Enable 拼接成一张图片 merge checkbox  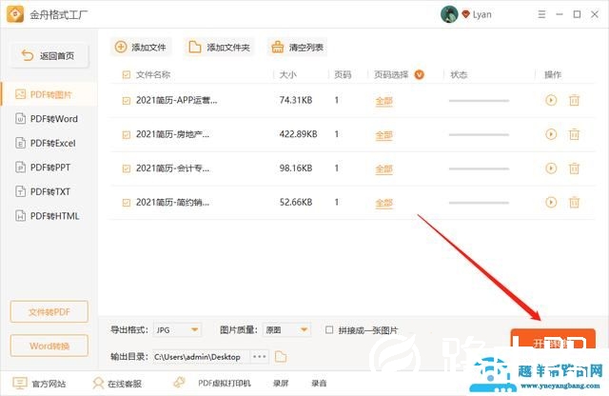pyautogui.click(x=329, y=330)
